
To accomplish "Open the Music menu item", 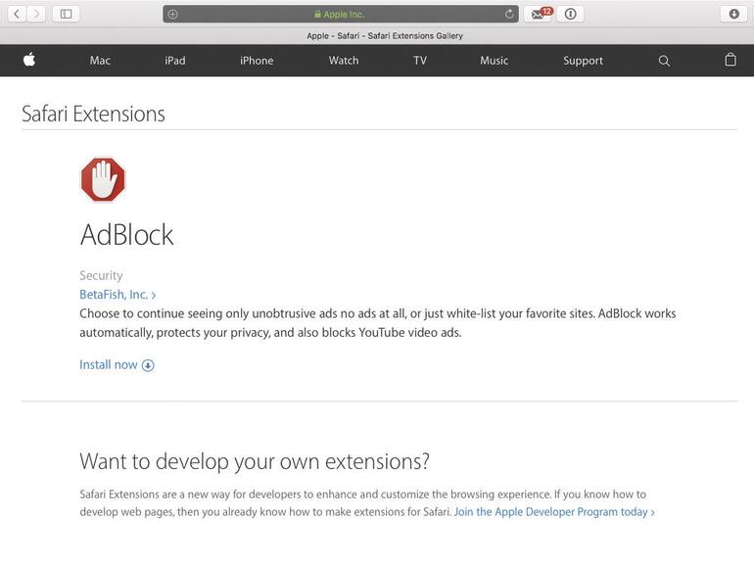I will (x=494, y=61).
